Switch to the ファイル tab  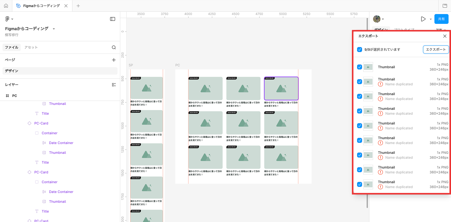[12, 47]
